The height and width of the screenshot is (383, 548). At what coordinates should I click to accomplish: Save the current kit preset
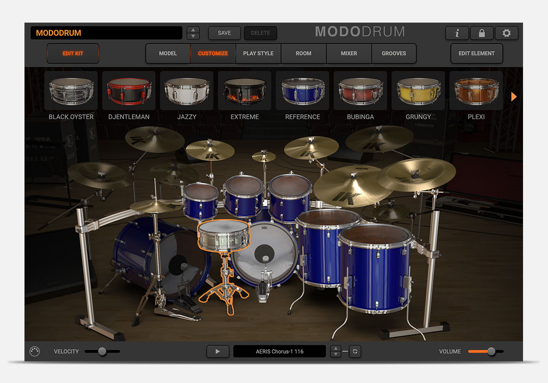pyautogui.click(x=224, y=33)
